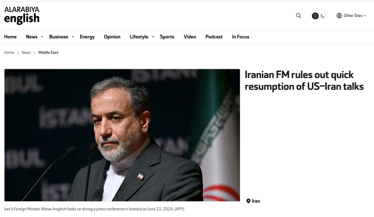This screenshot has width=374, height=217.
Task: Click the Al Arabiya English logo
Action: pos(22,15)
